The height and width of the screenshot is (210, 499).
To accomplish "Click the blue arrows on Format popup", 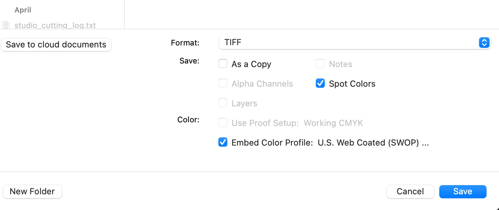I will pyautogui.click(x=484, y=43).
